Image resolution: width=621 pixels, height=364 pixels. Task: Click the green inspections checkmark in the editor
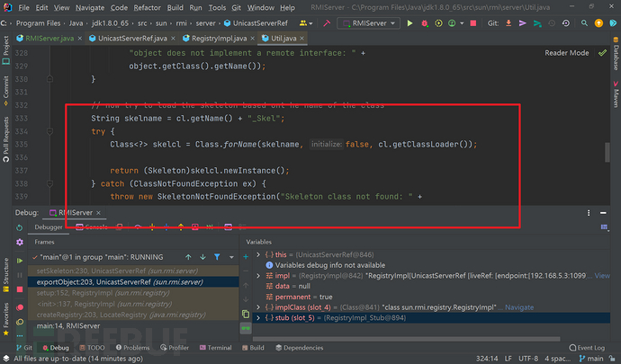point(602,53)
